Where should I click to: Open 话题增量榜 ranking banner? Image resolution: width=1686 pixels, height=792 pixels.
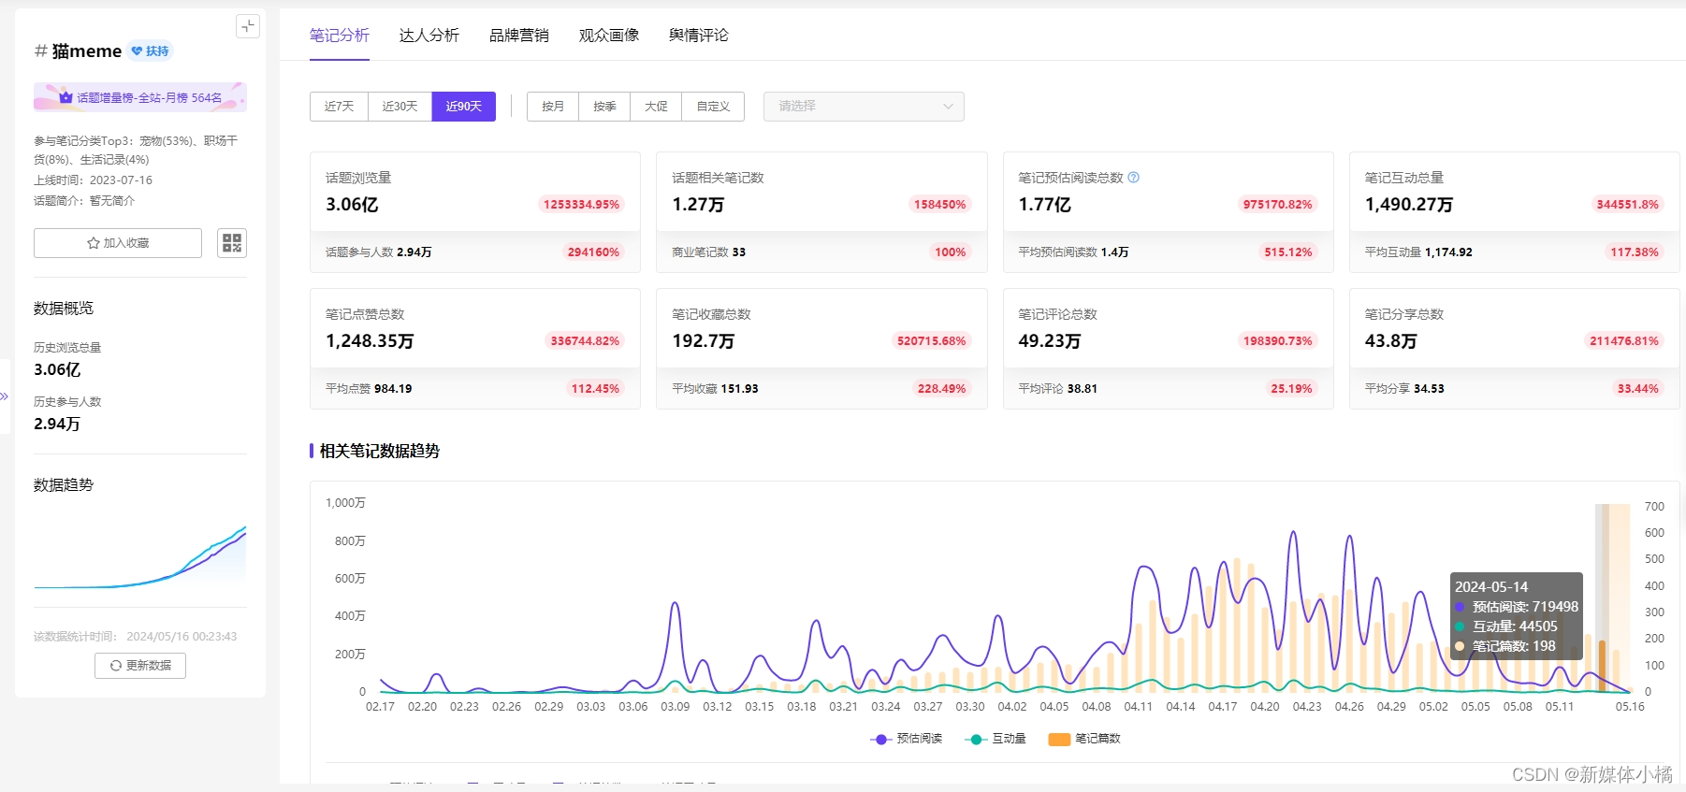click(x=140, y=97)
